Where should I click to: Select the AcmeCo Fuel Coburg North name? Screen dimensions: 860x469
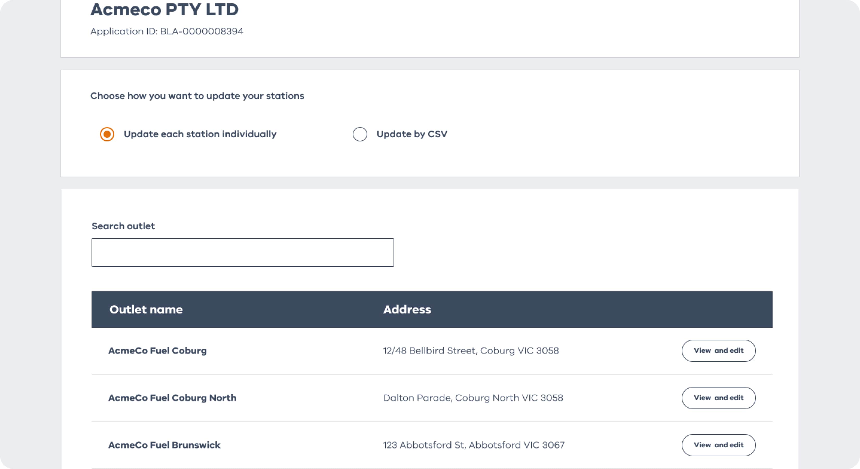(x=172, y=398)
